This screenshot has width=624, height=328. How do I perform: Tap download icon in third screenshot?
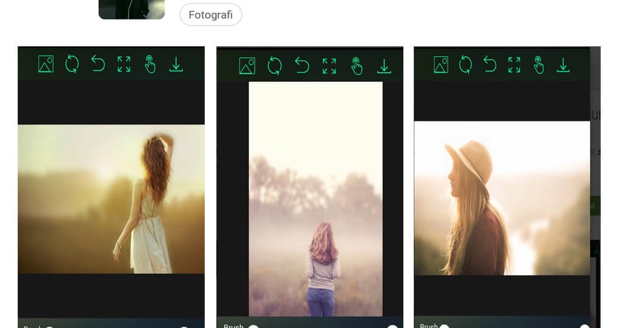(563, 65)
